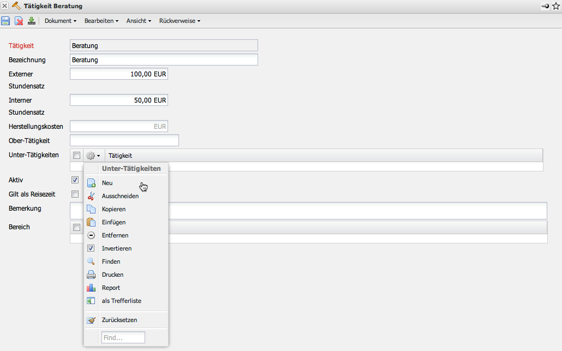
Task: Click the Ober-Tätigkeit field
Action: (124, 140)
